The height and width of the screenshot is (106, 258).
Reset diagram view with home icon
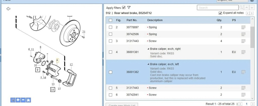click(28, 100)
